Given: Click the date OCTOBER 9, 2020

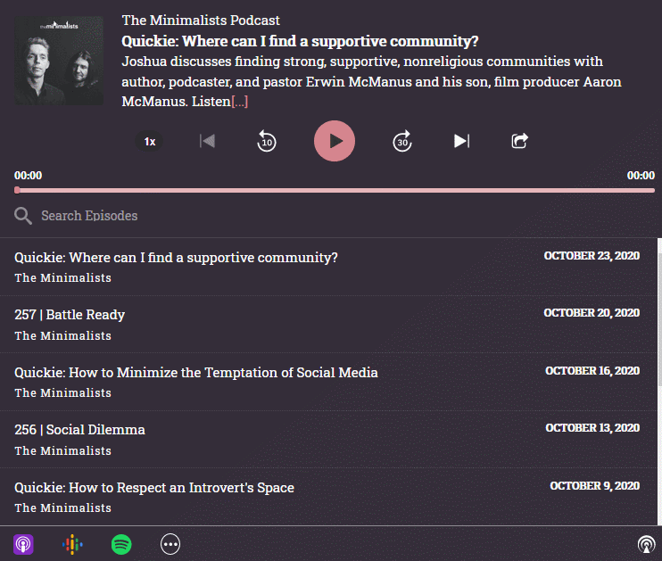Looking at the screenshot, I should tap(594, 486).
